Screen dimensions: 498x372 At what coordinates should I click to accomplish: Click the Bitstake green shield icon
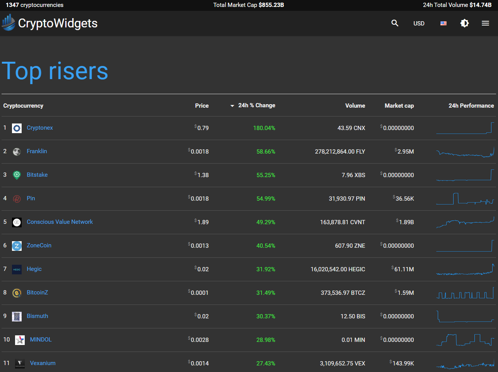pyautogui.click(x=17, y=175)
